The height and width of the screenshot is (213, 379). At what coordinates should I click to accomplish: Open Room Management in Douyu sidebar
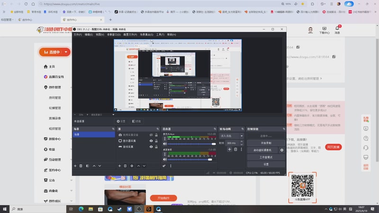tap(55, 98)
